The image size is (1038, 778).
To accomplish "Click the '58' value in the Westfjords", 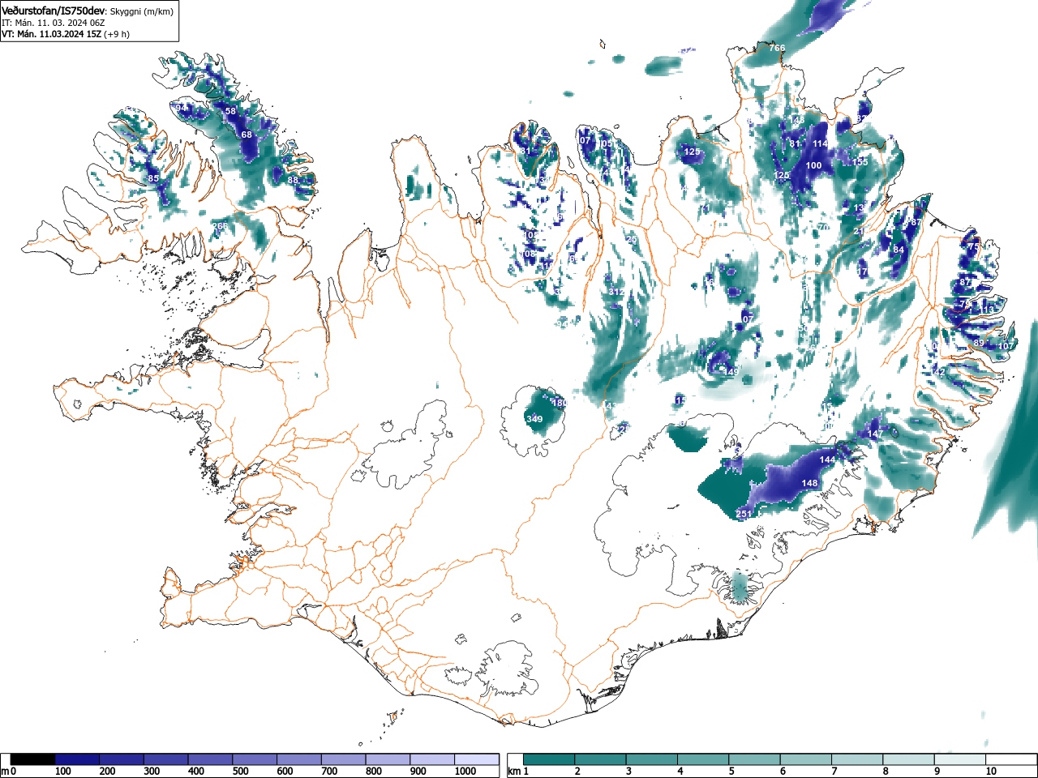I will pyautogui.click(x=230, y=111).
